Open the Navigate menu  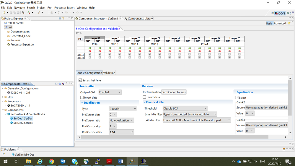(x=19, y=8)
